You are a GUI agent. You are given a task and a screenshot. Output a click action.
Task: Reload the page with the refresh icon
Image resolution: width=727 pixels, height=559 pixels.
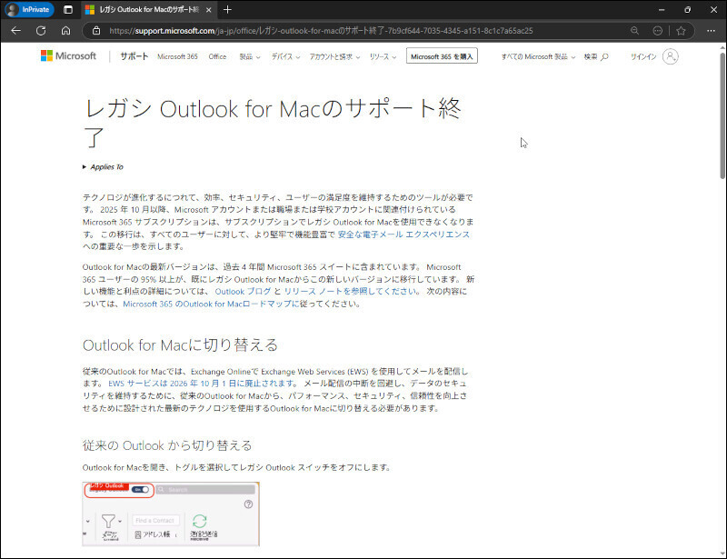(x=41, y=31)
